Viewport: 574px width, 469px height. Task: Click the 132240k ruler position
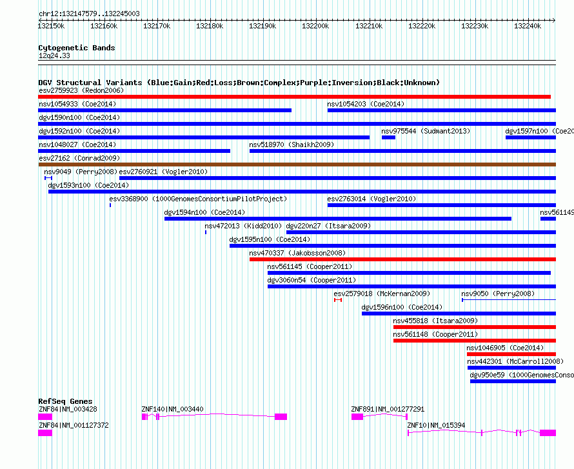tap(527, 26)
